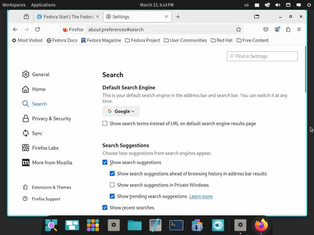The image size is (314, 235).
Task: Open General settings category
Action: pos(36,74)
